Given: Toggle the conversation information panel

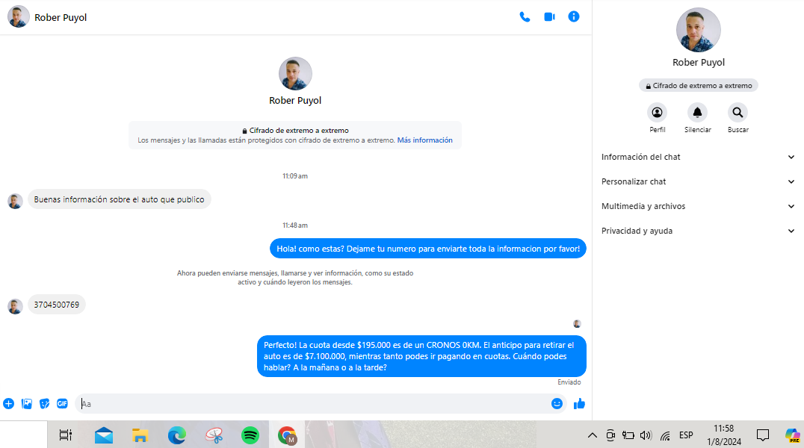Looking at the screenshot, I should tap(574, 16).
